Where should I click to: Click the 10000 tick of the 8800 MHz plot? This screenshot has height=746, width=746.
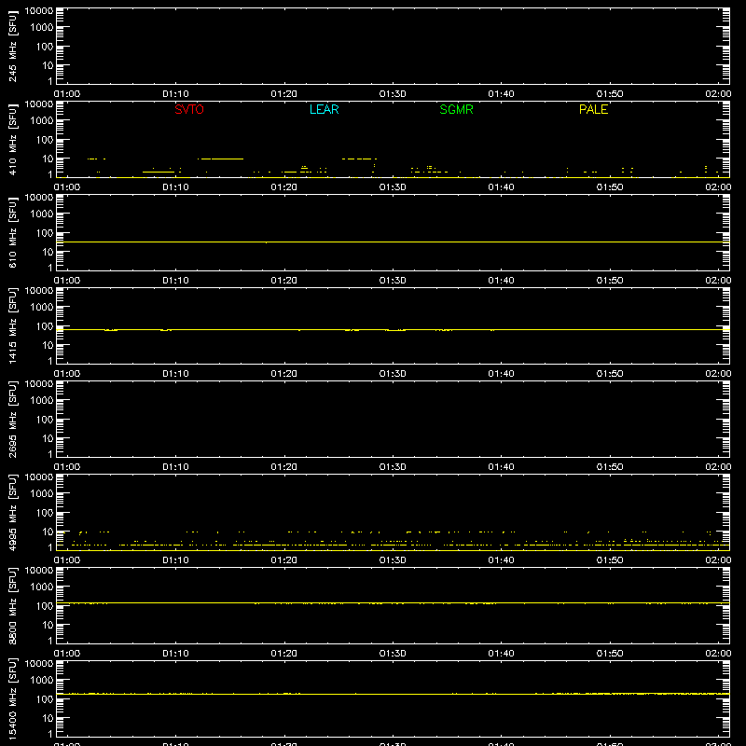39,571
